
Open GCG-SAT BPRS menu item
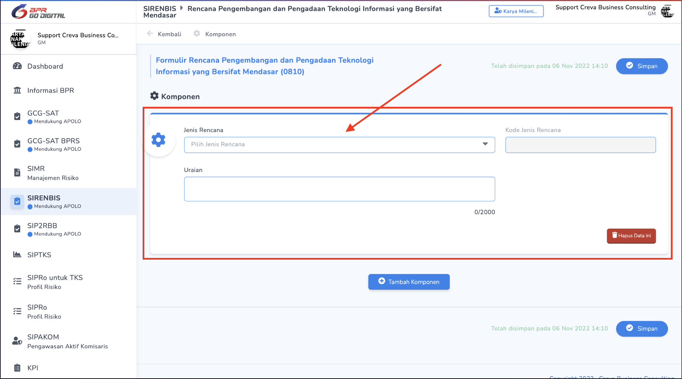click(68, 144)
